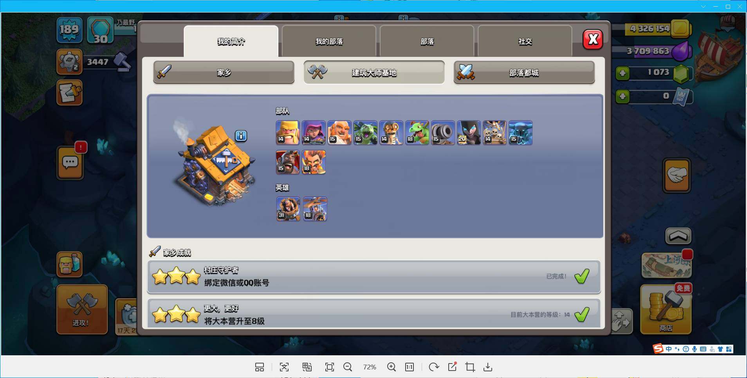Image resolution: width=747 pixels, height=378 pixels.
Task: Select the crop tool in viewer toolbar
Action: click(x=470, y=367)
